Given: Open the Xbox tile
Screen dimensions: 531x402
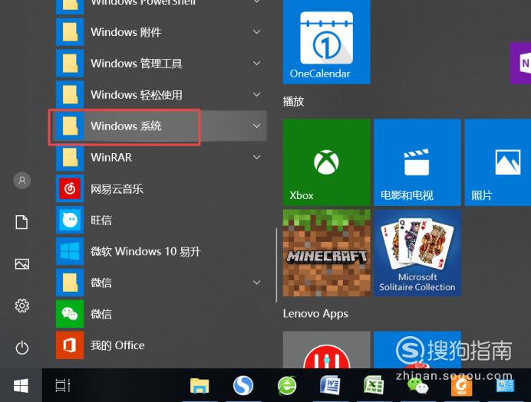Looking at the screenshot, I should click(326, 162).
